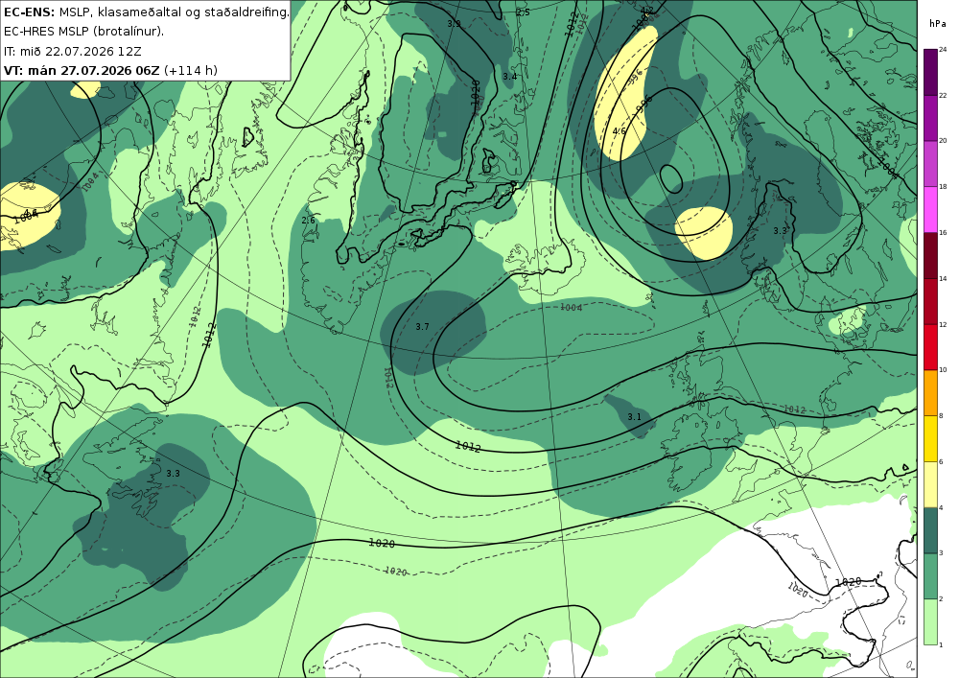
Task: Click the orange 8-10 hPa legend swatch
Action: click(x=930, y=393)
